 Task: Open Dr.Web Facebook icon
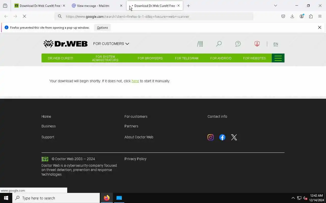click(222, 137)
